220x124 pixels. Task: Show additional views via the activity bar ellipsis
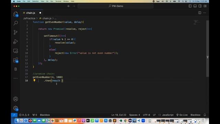coord(15,78)
